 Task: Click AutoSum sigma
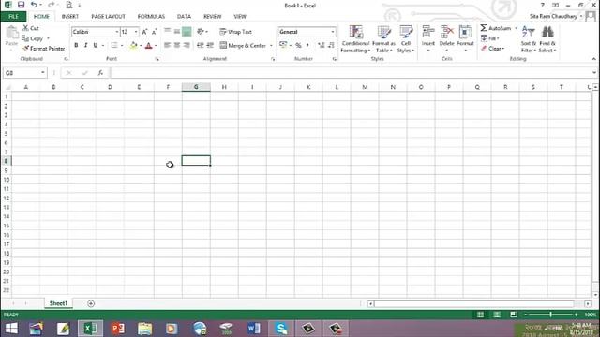coord(484,28)
